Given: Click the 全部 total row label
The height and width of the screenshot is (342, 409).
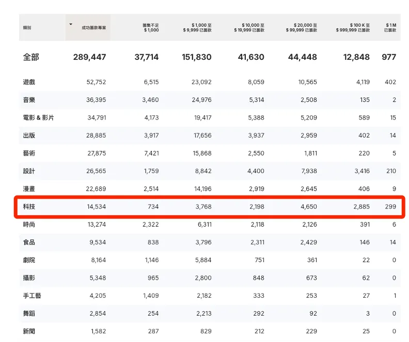Looking at the screenshot, I should (31, 57).
